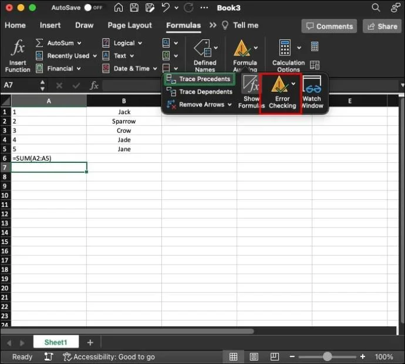
Task: Switch to the Insert ribbon tab
Action: coord(50,25)
